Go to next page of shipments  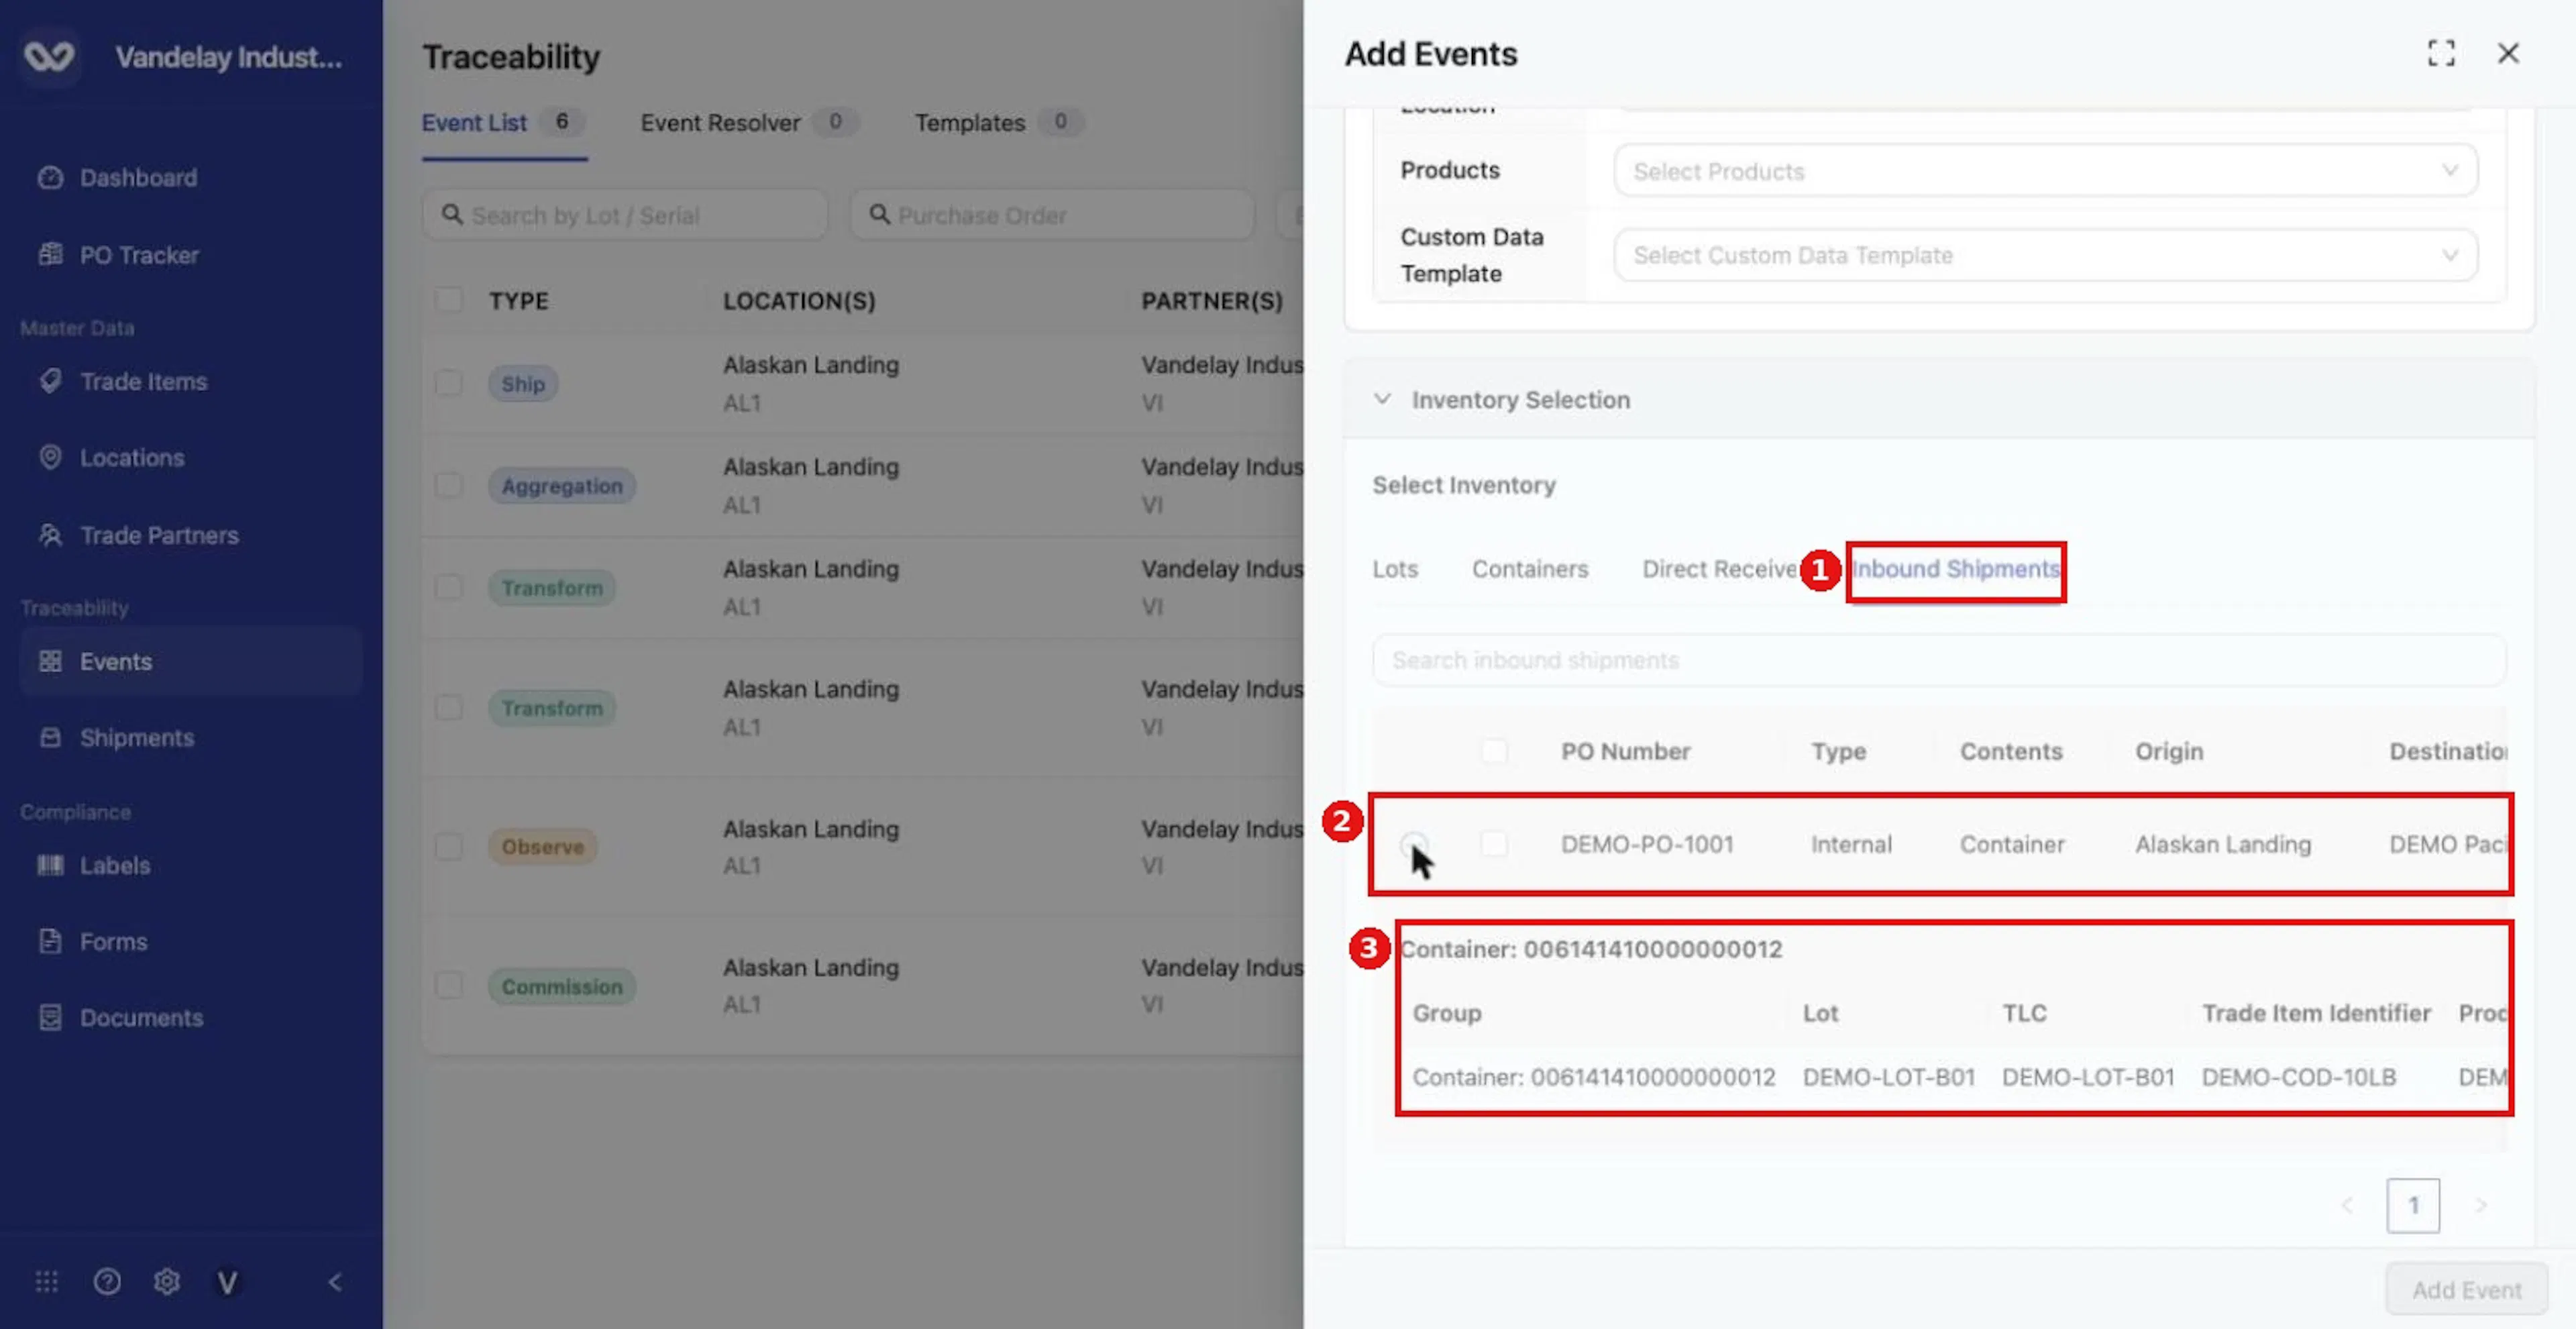pyautogui.click(x=2480, y=1205)
